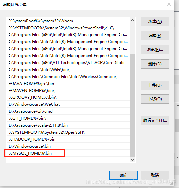Image resolution: width=179 pixels, height=188 pixels.
Task: Select C:\Program Files\Intel\WiFi\bin\ entry
Action: 68,70
